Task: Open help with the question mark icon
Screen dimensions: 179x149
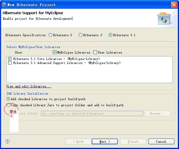Action: point(8,141)
